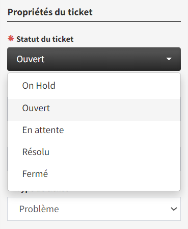The image size is (188, 229).
Task: Click the chevron icon in Problème field
Action: click(x=174, y=209)
